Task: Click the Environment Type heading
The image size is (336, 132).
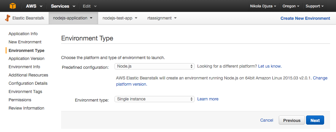Action: 87,38
